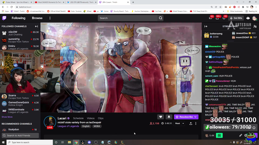Open the crown Prime offers icon
The image size is (259, 145).
[x=248, y=18]
